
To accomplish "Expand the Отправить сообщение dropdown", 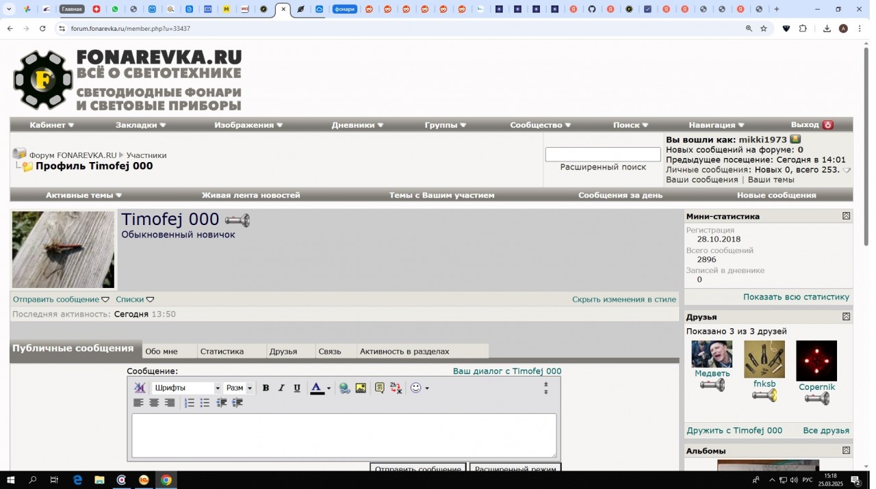I will 61,300.
